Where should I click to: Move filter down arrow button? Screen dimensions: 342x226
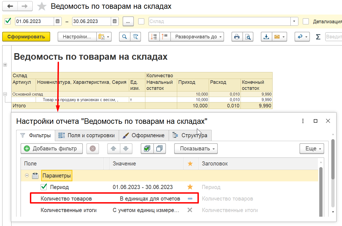(x=126, y=149)
